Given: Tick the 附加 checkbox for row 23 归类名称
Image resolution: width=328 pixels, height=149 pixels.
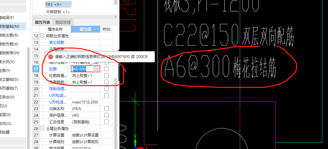Looking at the screenshot, I should pos(106,108).
